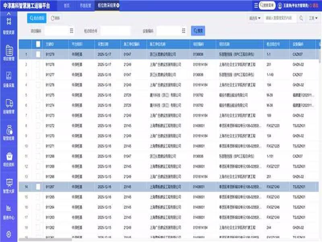Open 联营结算 money bag icon
This screenshot has height=242, width=322.
pyautogui.click(x=9, y=132)
